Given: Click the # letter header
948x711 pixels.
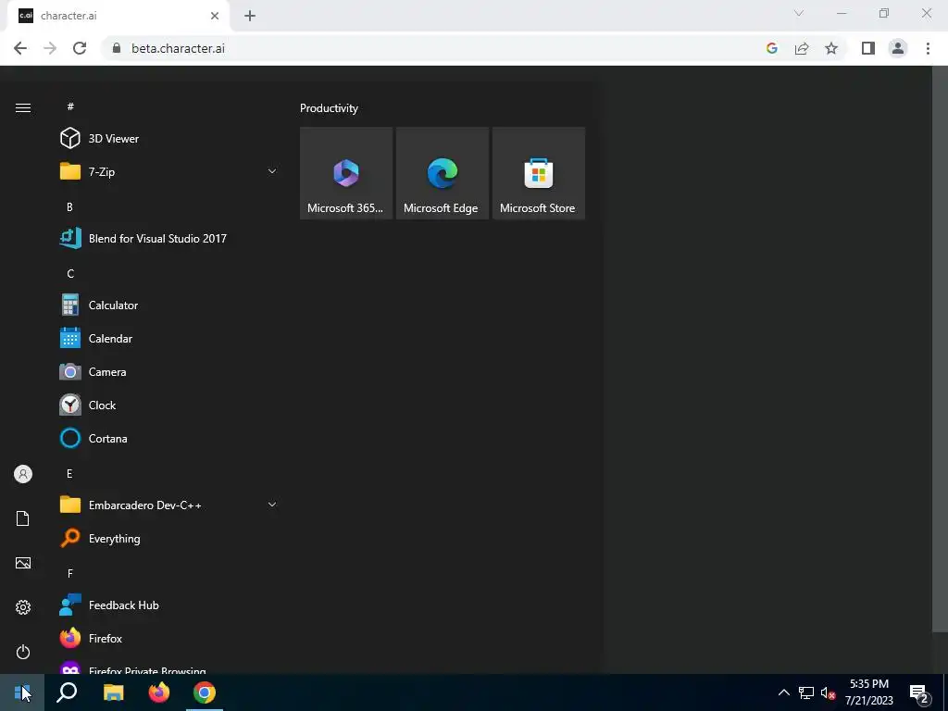Looking at the screenshot, I should [70, 106].
